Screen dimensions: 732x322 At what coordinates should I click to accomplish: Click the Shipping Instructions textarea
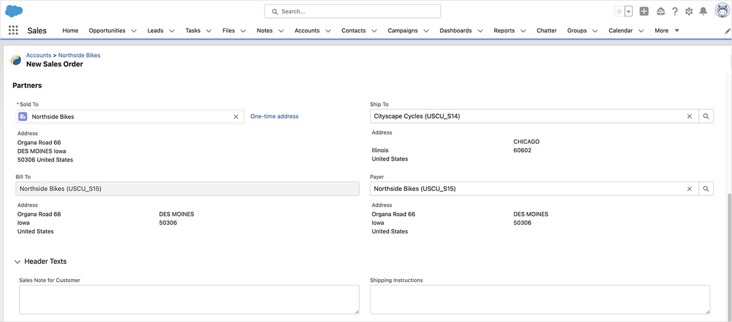(540, 300)
